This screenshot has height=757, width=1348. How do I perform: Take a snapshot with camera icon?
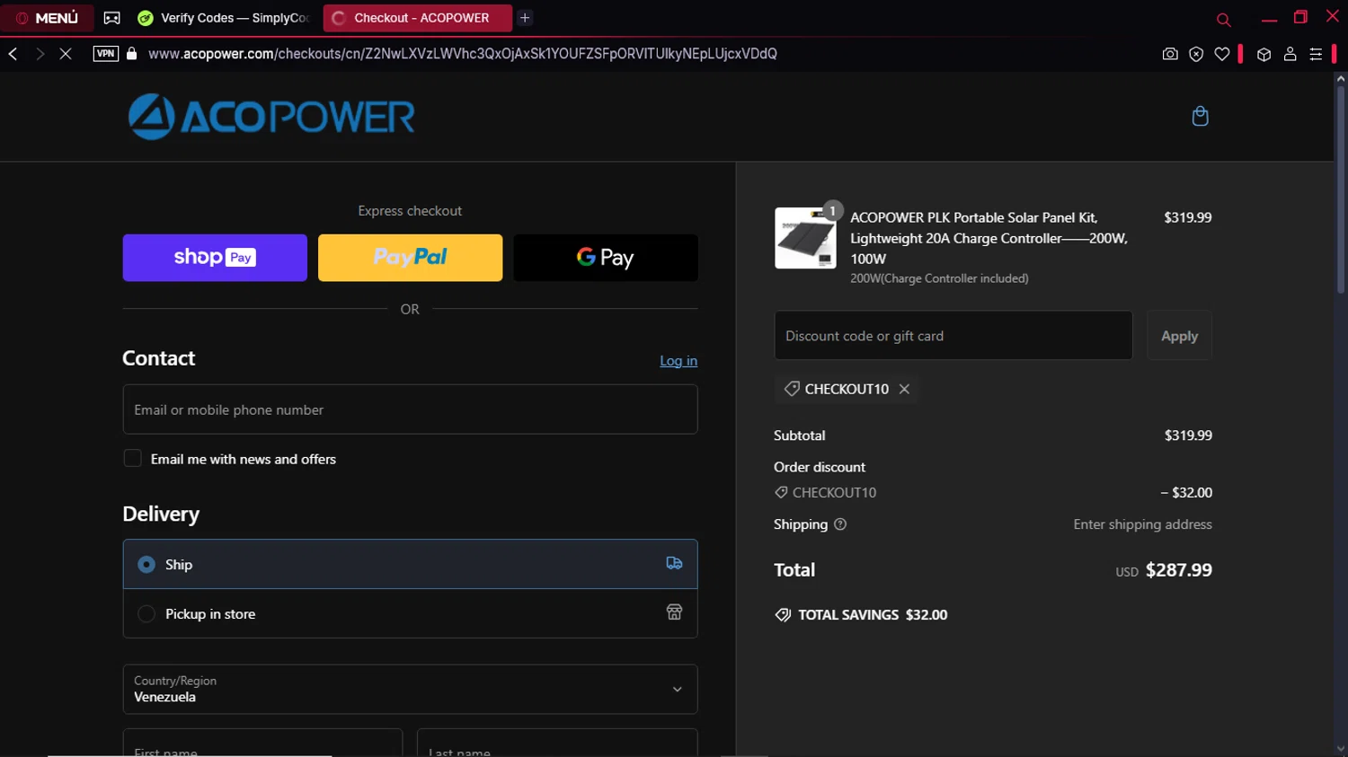pos(1170,54)
